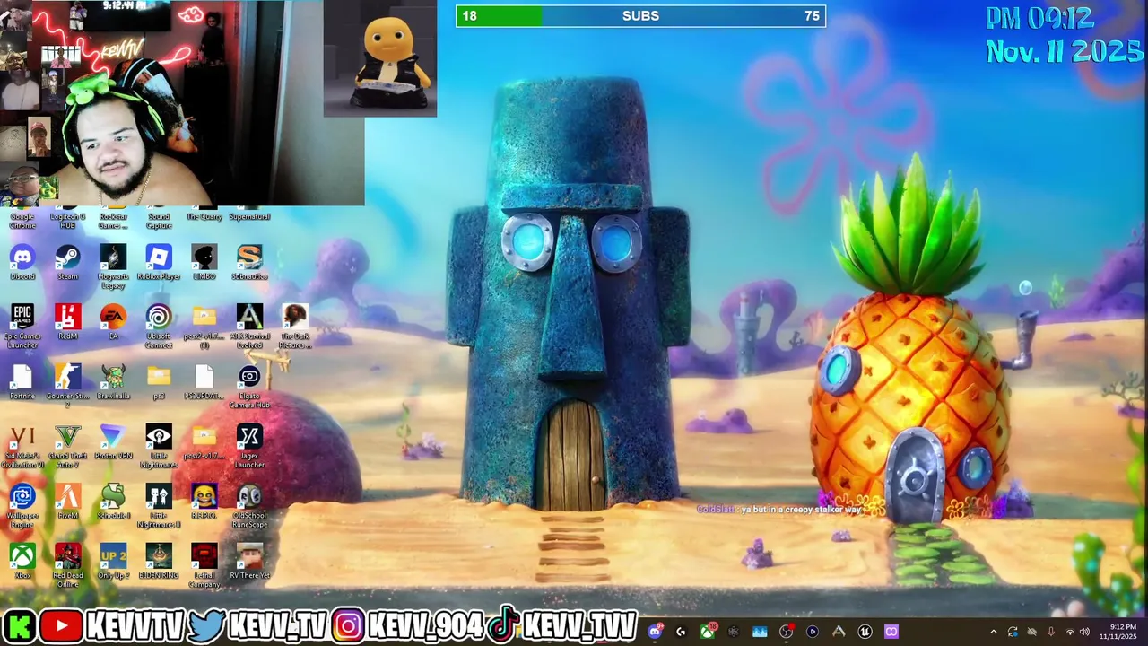This screenshot has width=1148, height=646.
Task: Click the SUBS goal progress bar
Action: point(640,16)
